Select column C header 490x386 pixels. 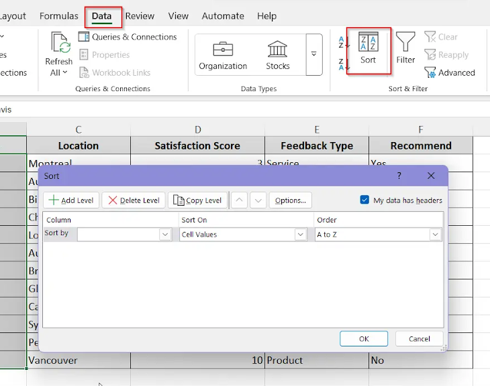point(79,129)
